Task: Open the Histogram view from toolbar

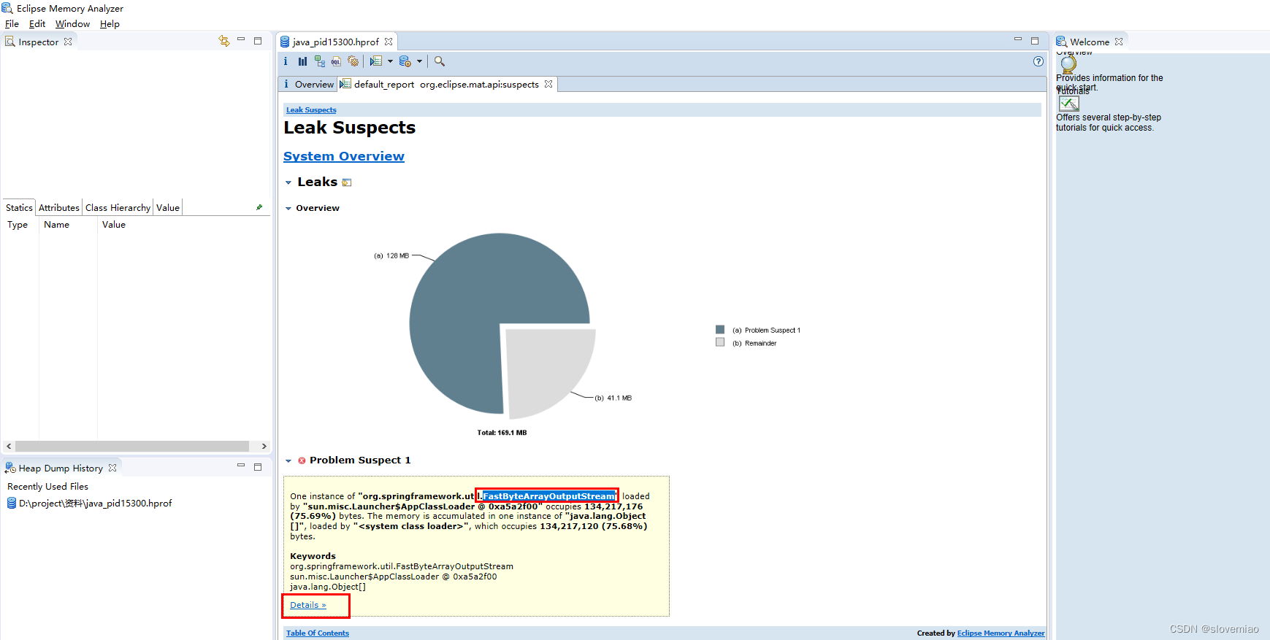Action: click(302, 61)
